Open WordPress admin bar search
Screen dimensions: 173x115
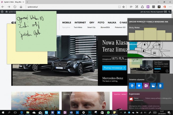[x=169, y=12]
